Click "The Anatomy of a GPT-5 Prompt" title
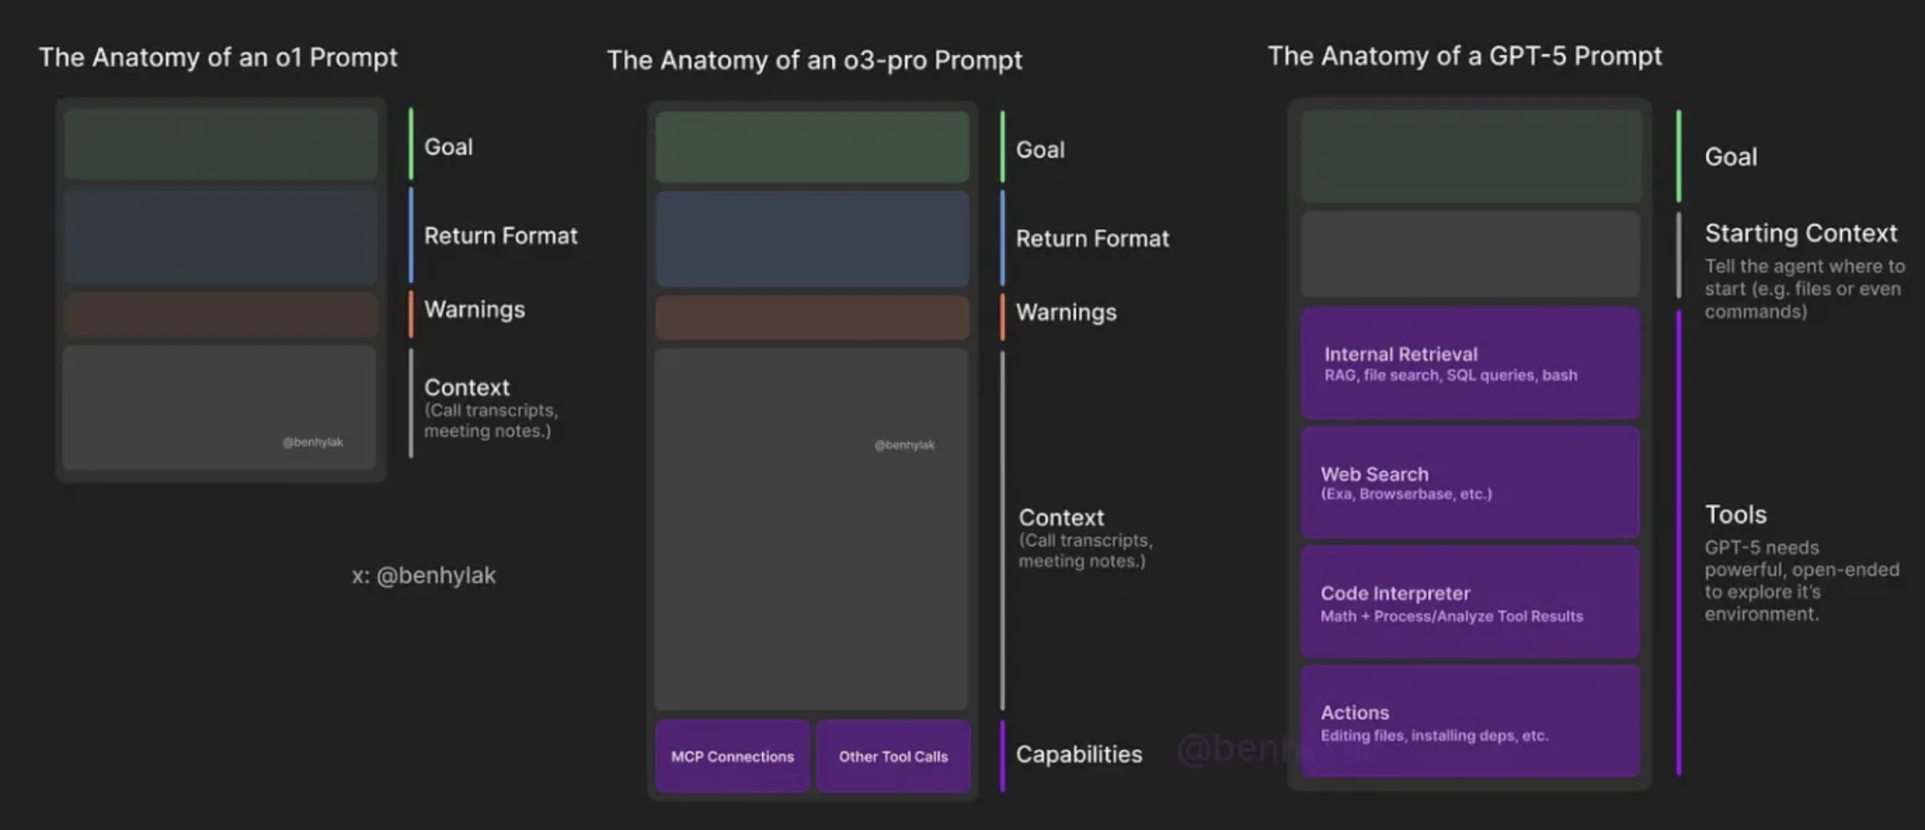This screenshot has height=830, width=1925. click(1464, 56)
